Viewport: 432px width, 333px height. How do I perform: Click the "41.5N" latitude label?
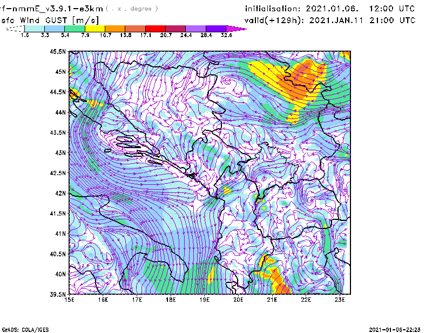click(x=58, y=213)
